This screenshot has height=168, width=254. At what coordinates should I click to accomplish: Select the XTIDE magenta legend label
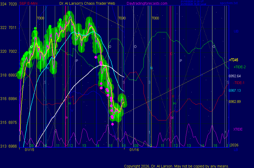(238, 129)
